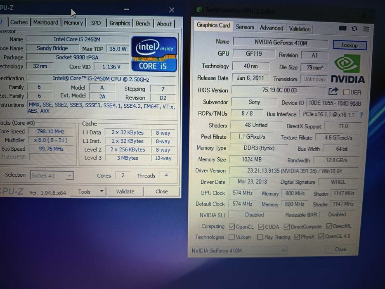
Task: Toggle the OpenGL 4.6 checkbox
Action: coord(321,237)
